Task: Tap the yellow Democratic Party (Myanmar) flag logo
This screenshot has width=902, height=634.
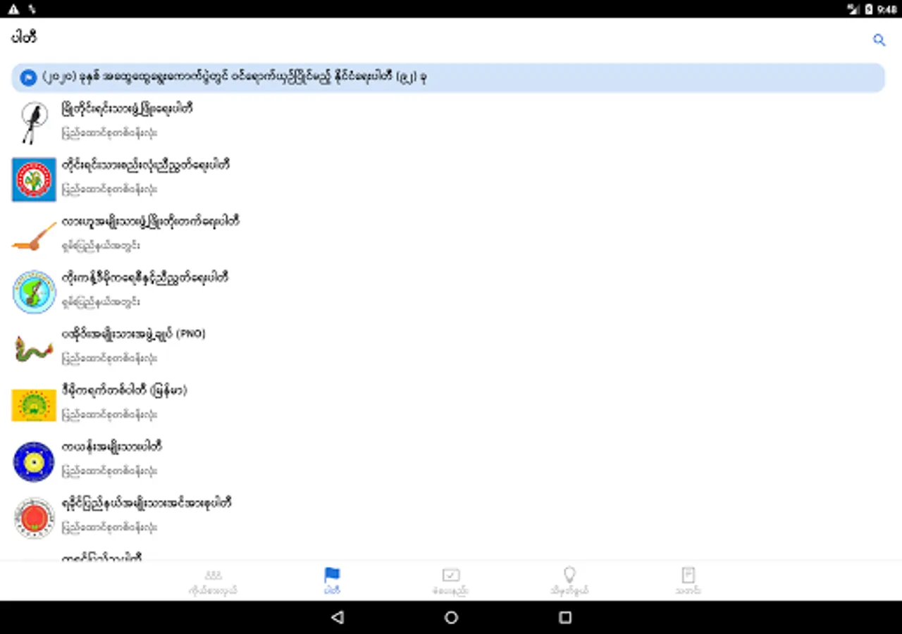Action: pyautogui.click(x=34, y=405)
